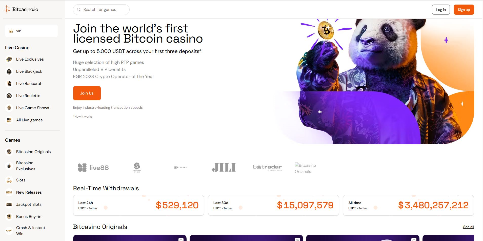Click the Bitcasino.io logo icon
483x241 pixels.
coord(7,9)
